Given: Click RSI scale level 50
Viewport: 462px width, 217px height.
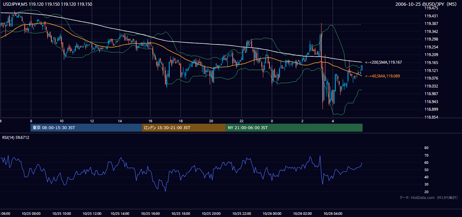Looking at the screenshot, I should [x=426, y=170].
